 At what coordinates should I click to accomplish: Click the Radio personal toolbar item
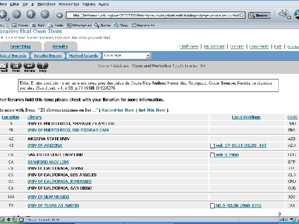click(56, 25)
